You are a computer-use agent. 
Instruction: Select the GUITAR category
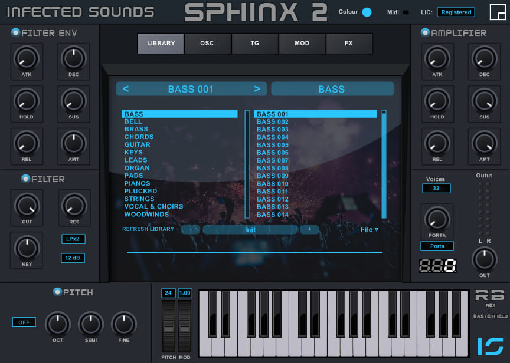click(138, 144)
